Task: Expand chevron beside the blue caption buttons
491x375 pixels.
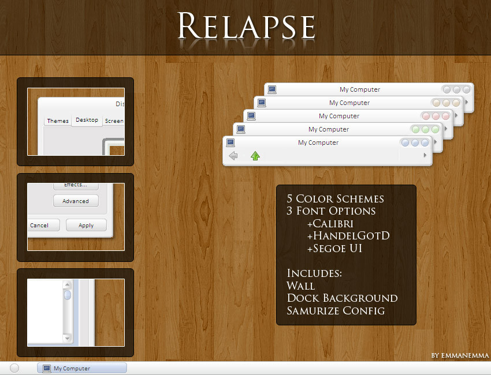Action: [x=436, y=142]
